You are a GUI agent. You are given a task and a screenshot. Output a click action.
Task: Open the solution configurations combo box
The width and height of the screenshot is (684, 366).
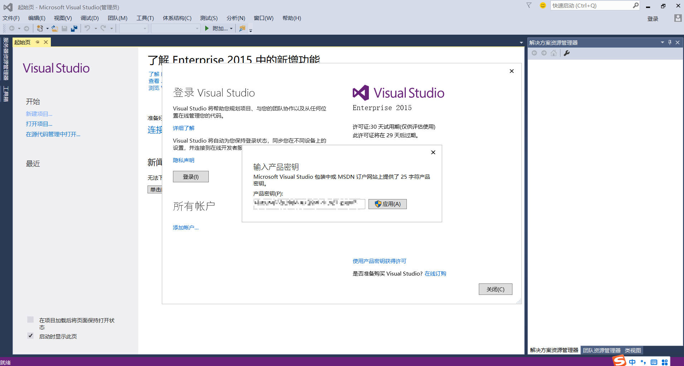(x=134, y=28)
